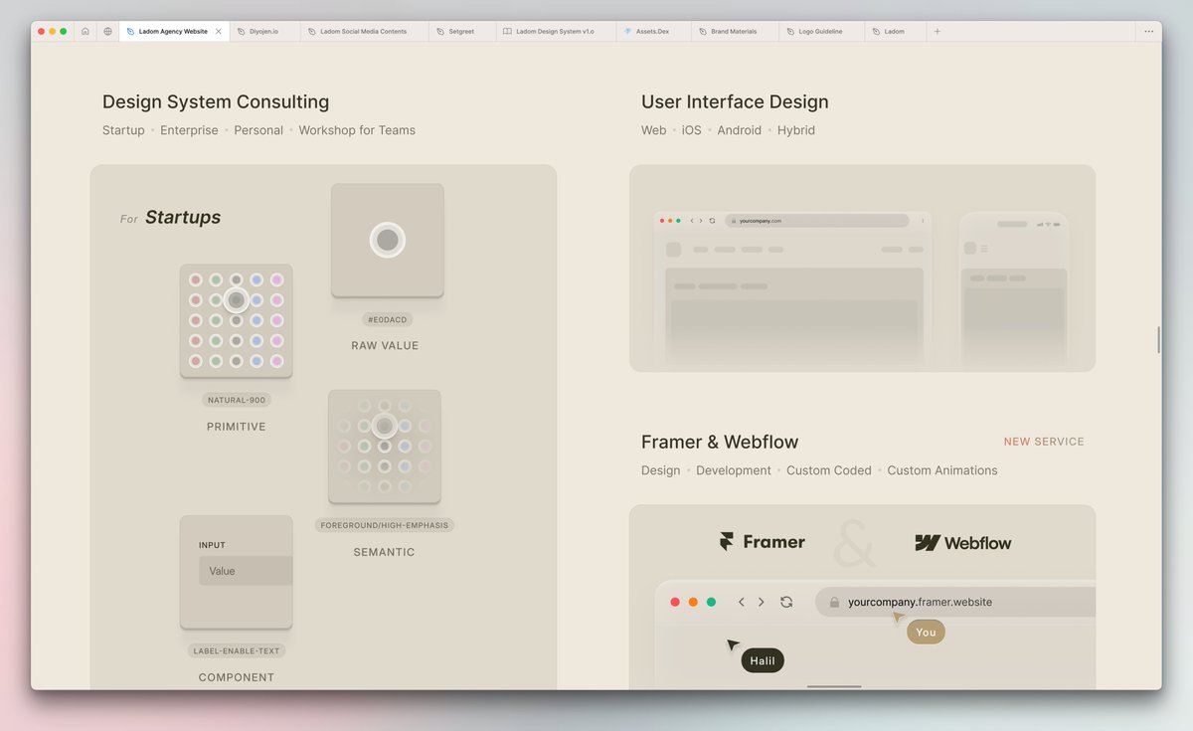
Task: Open the three-dot overflow menu
Action: tap(1148, 31)
